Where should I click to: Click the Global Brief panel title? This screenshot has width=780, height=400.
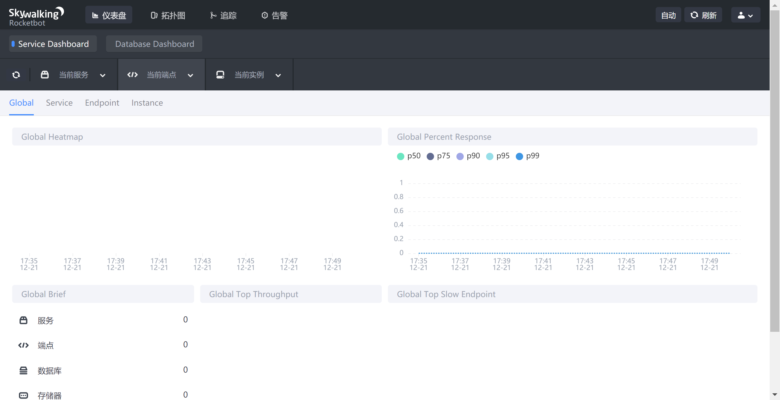click(44, 294)
